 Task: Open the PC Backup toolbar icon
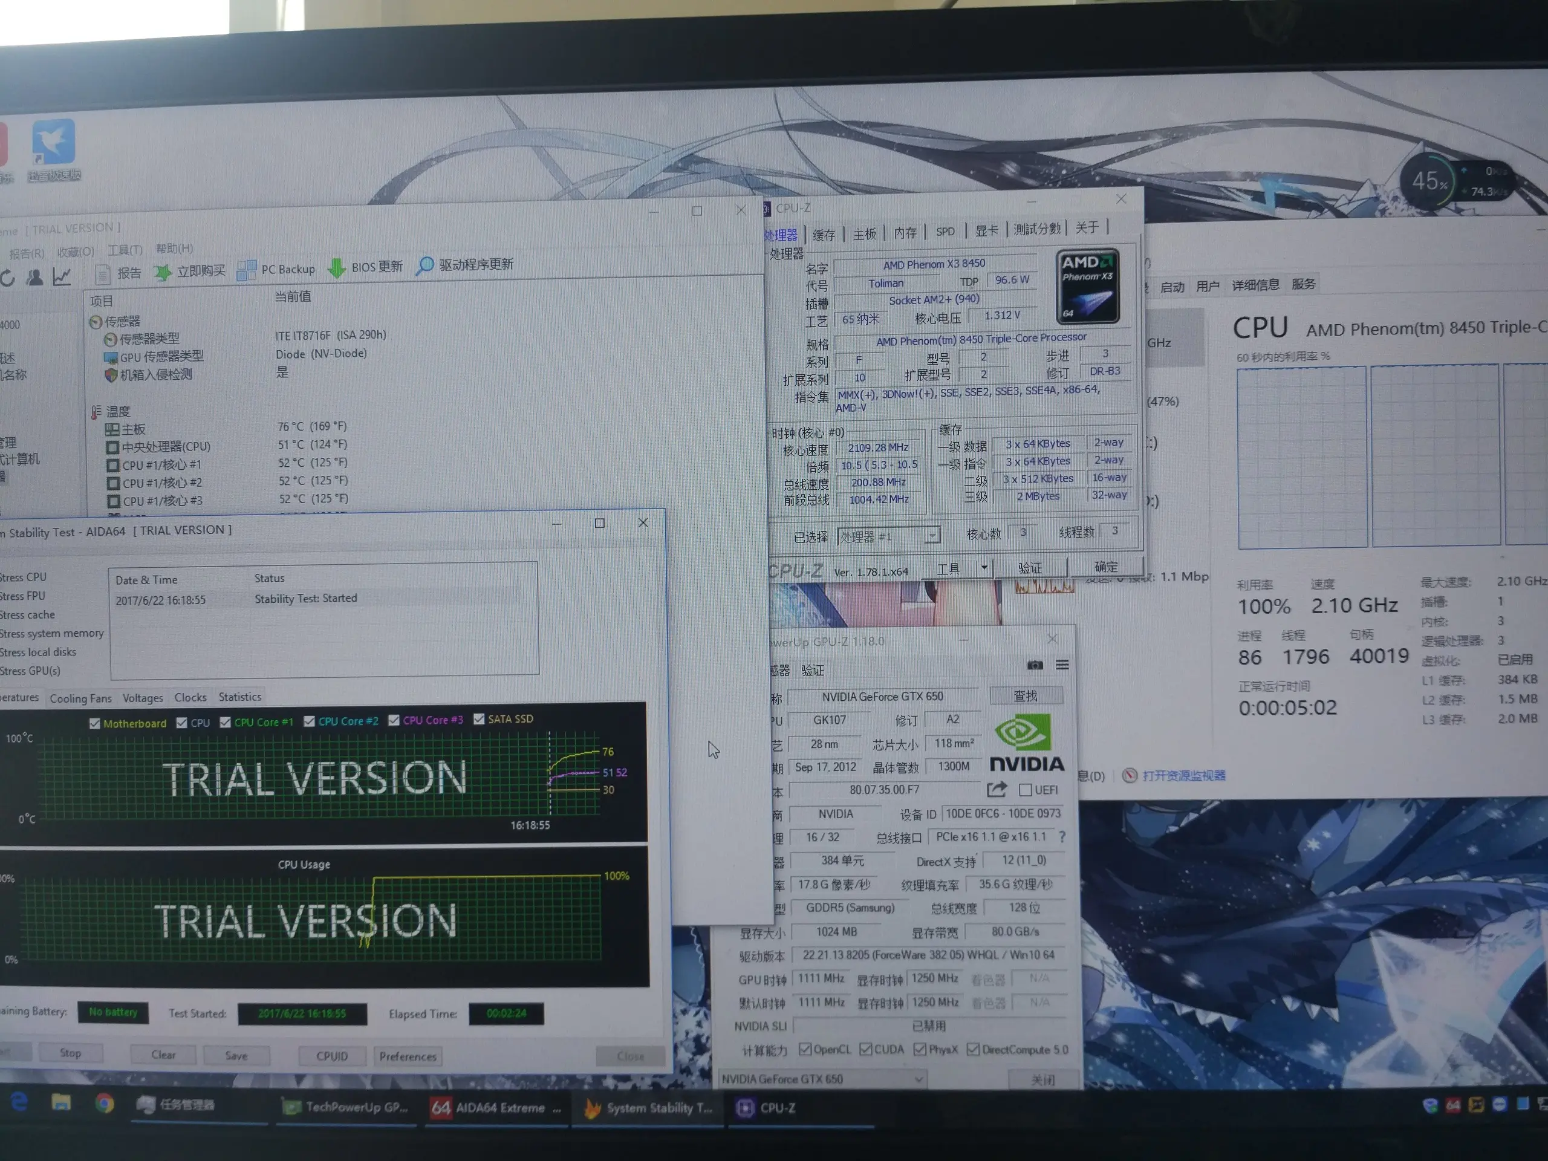(x=246, y=270)
